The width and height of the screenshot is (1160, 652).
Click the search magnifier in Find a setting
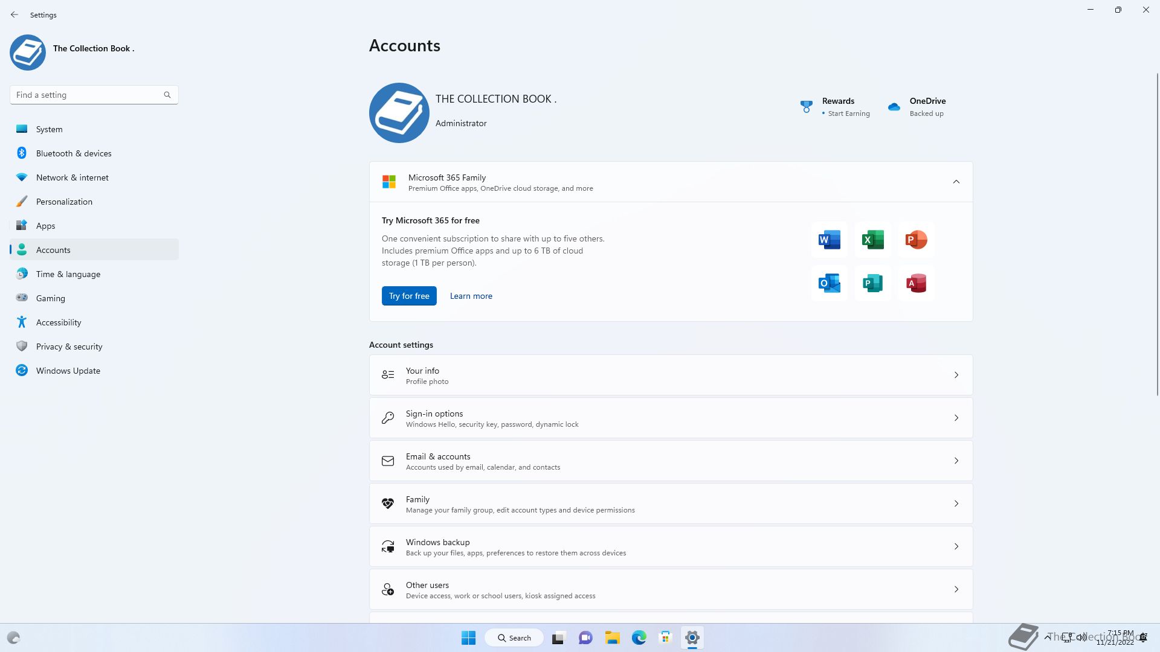[x=167, y=95]
